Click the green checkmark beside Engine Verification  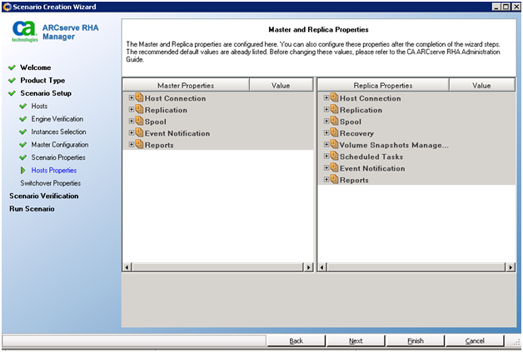23,119
